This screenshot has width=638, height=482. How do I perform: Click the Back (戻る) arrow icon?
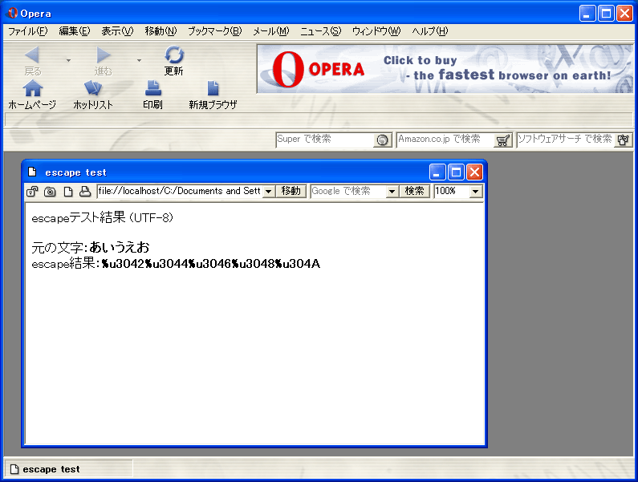click(32, 55)
